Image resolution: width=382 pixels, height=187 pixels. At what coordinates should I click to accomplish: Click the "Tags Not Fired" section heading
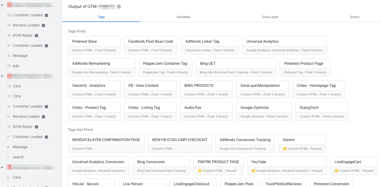point(80,130)
